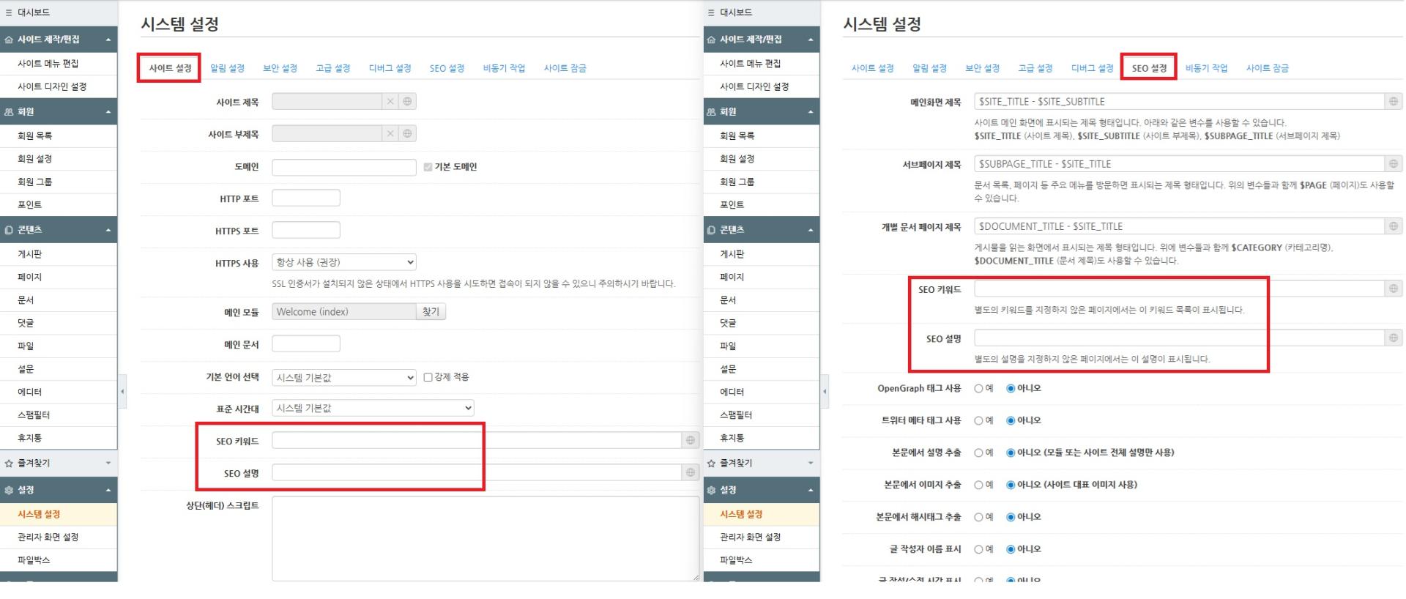Clear the 사이트 부제목 field using its X icon
The image size is (1406, 599).
390,134
